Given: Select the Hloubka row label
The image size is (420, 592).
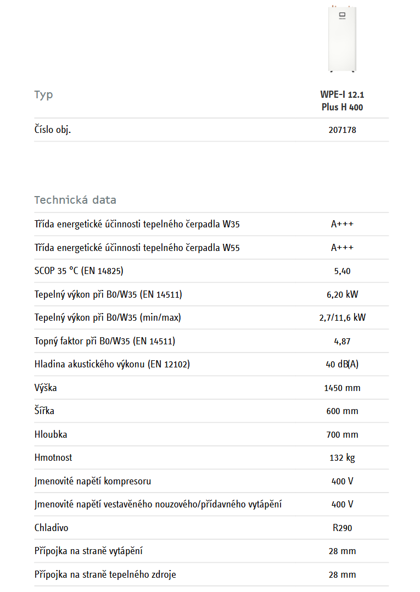Looking at the screenshot, I should click(51, 434).
